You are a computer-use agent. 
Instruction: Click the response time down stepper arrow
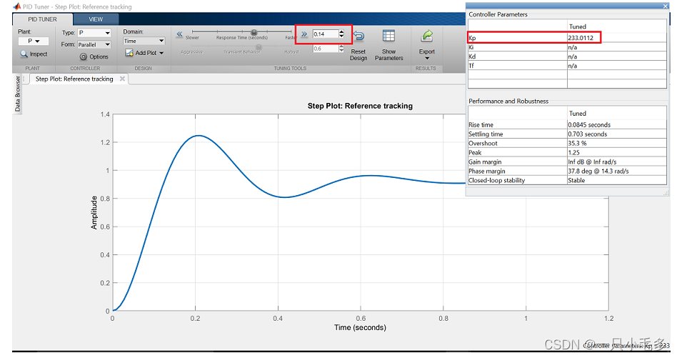coord(341,36)
